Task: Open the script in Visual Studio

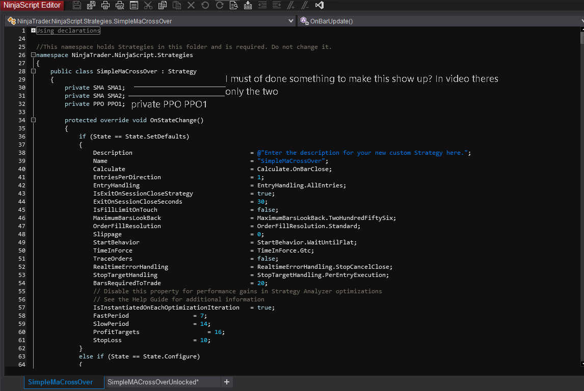Action: [x=320, y=6]
